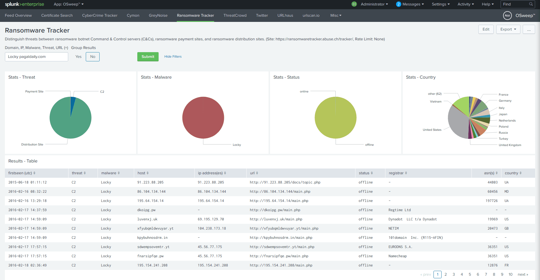Expand the Misc navigation menu

336,16
